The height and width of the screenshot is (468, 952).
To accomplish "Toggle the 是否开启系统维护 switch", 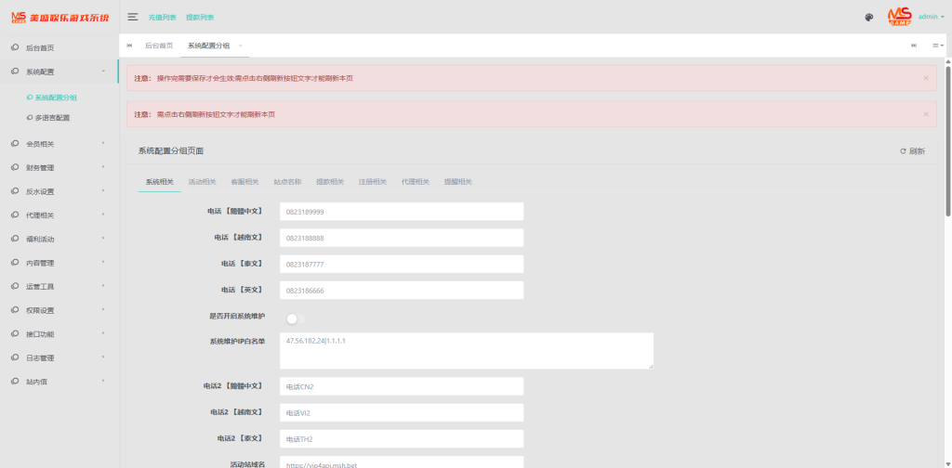I will point(294,318).
